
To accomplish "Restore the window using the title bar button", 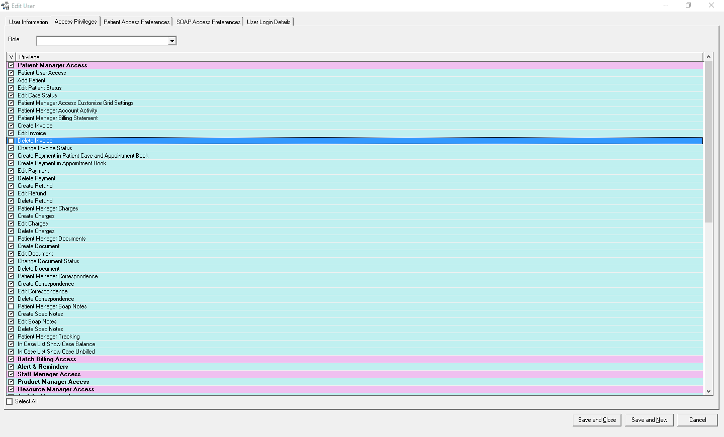I will point(688,6).
